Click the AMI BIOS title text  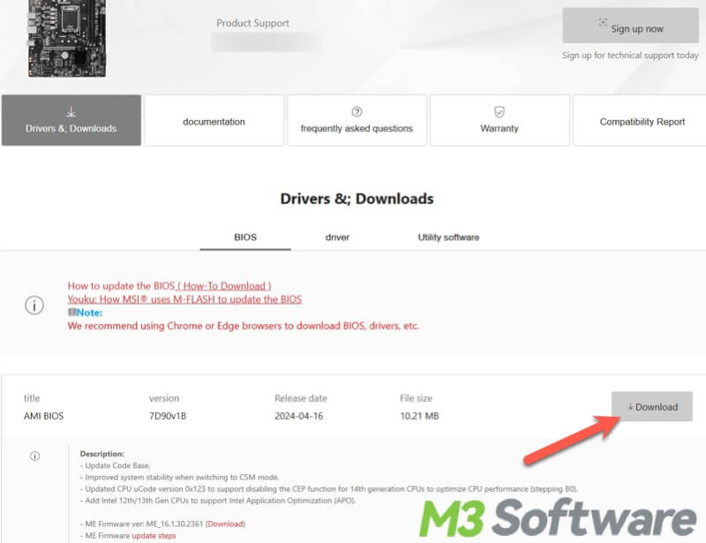click(43, 416)
